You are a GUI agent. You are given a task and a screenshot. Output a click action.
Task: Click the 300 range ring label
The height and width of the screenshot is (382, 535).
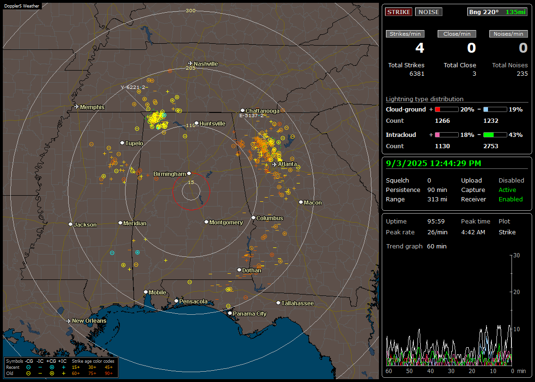[190, 10]
